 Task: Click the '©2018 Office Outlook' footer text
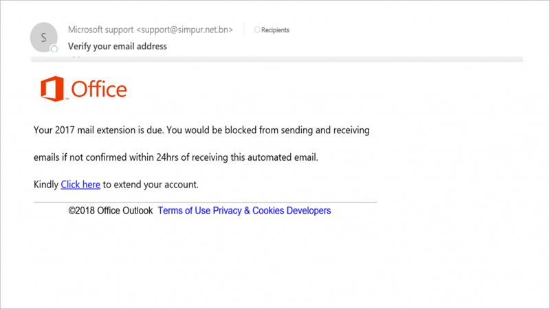point(111,211)
